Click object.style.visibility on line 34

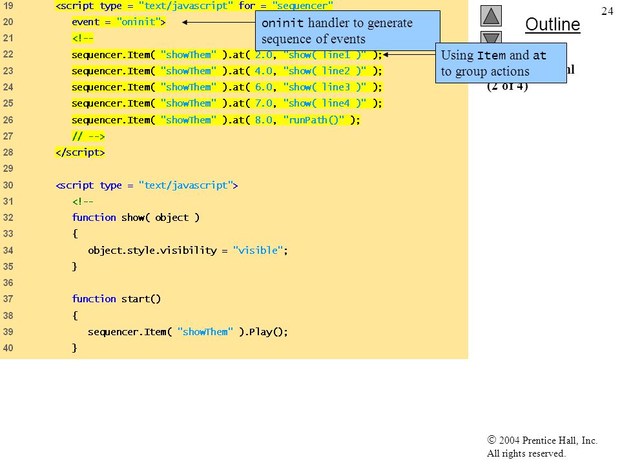pyautogui.click(x=152, y=251)
